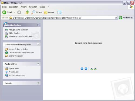Go back with the Zurück button

7,12
